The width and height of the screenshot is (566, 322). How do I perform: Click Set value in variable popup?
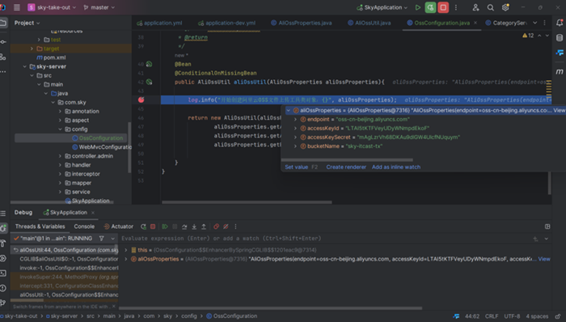297,167
